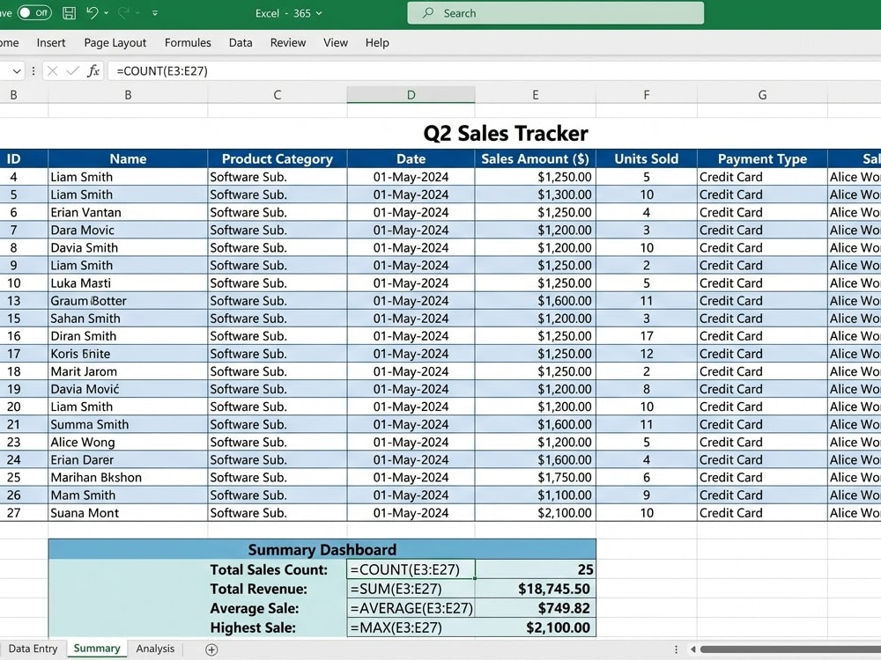
Task: Click the Save floppy disk icon
Action: (69, 13)
